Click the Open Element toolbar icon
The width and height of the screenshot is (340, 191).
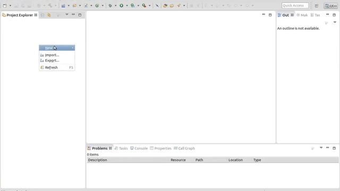click(x=165, y=6)
